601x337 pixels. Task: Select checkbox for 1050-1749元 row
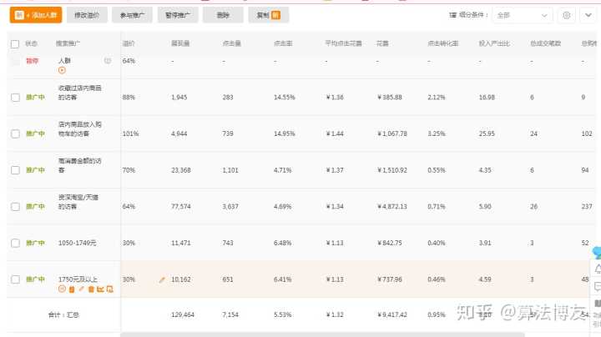tap(15, 243)
